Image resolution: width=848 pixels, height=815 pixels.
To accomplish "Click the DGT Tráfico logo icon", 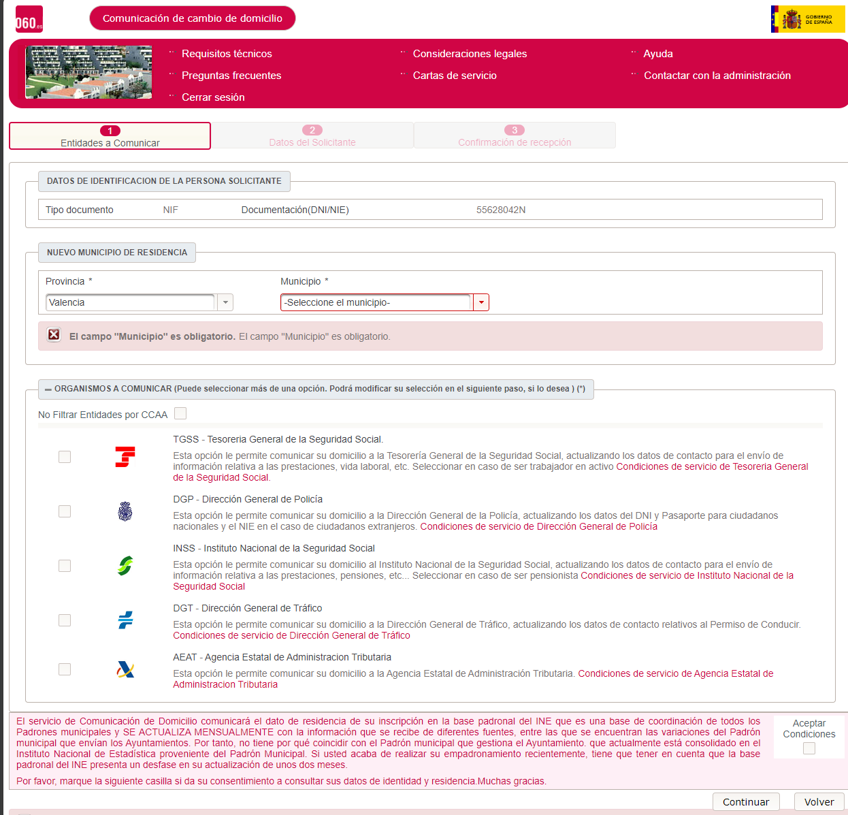I will pyautogui.click(x=125, y=620).
